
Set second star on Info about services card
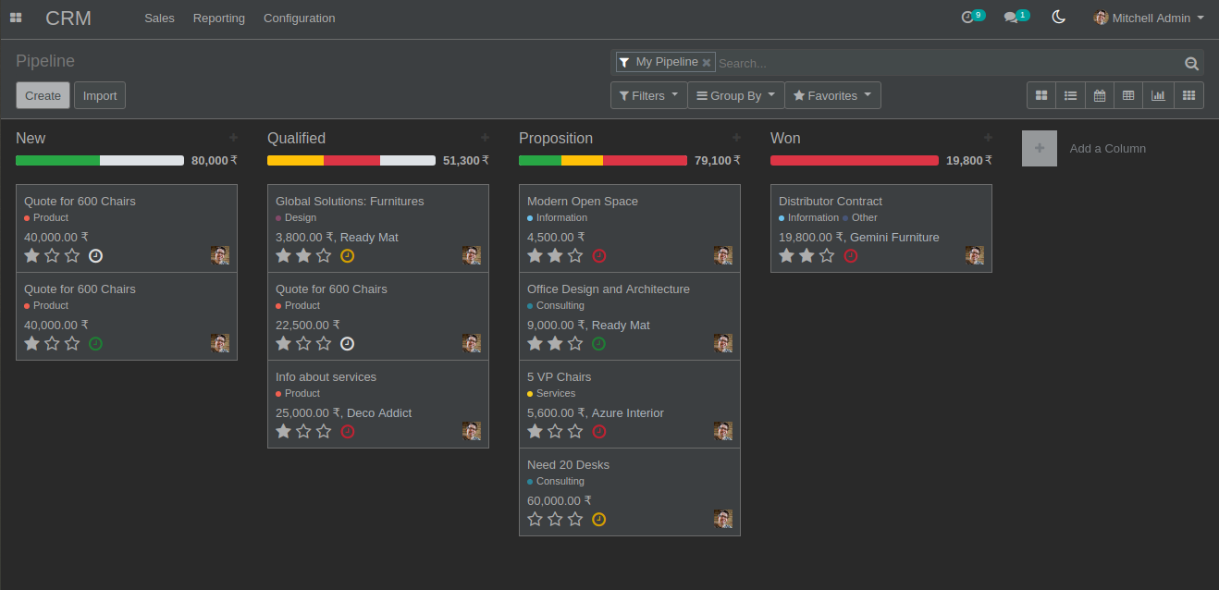[x=303, y=431]
